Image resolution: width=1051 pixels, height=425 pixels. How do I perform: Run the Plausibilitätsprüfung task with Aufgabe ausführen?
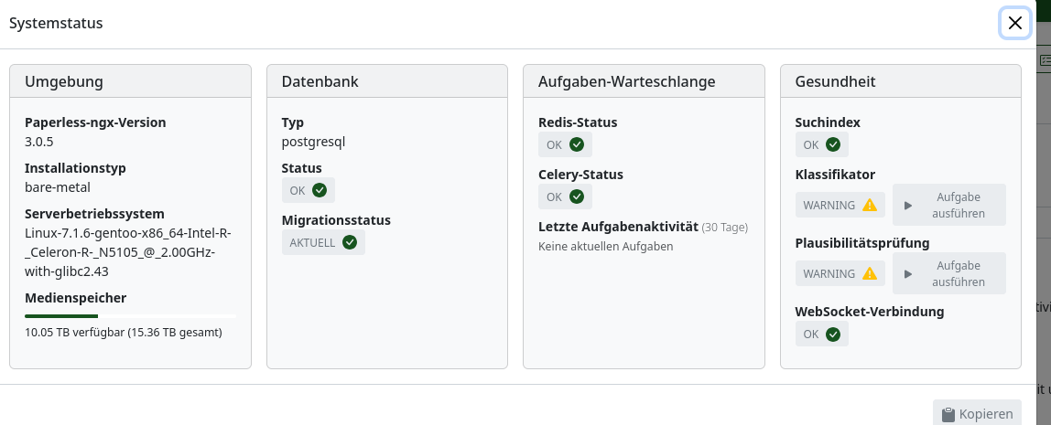[x=949, y=273]
